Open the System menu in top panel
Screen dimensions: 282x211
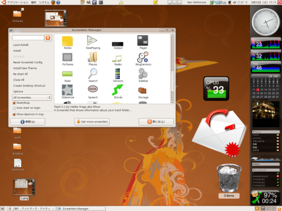point(44,2)
